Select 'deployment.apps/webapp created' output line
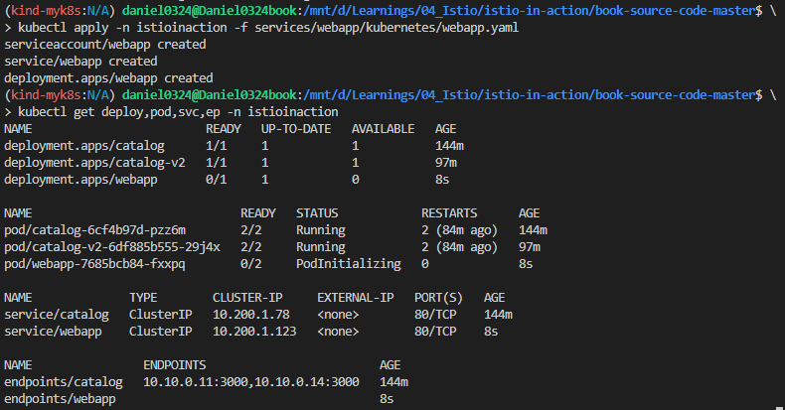Screen dimensions: 785x410 coord(108,78)
